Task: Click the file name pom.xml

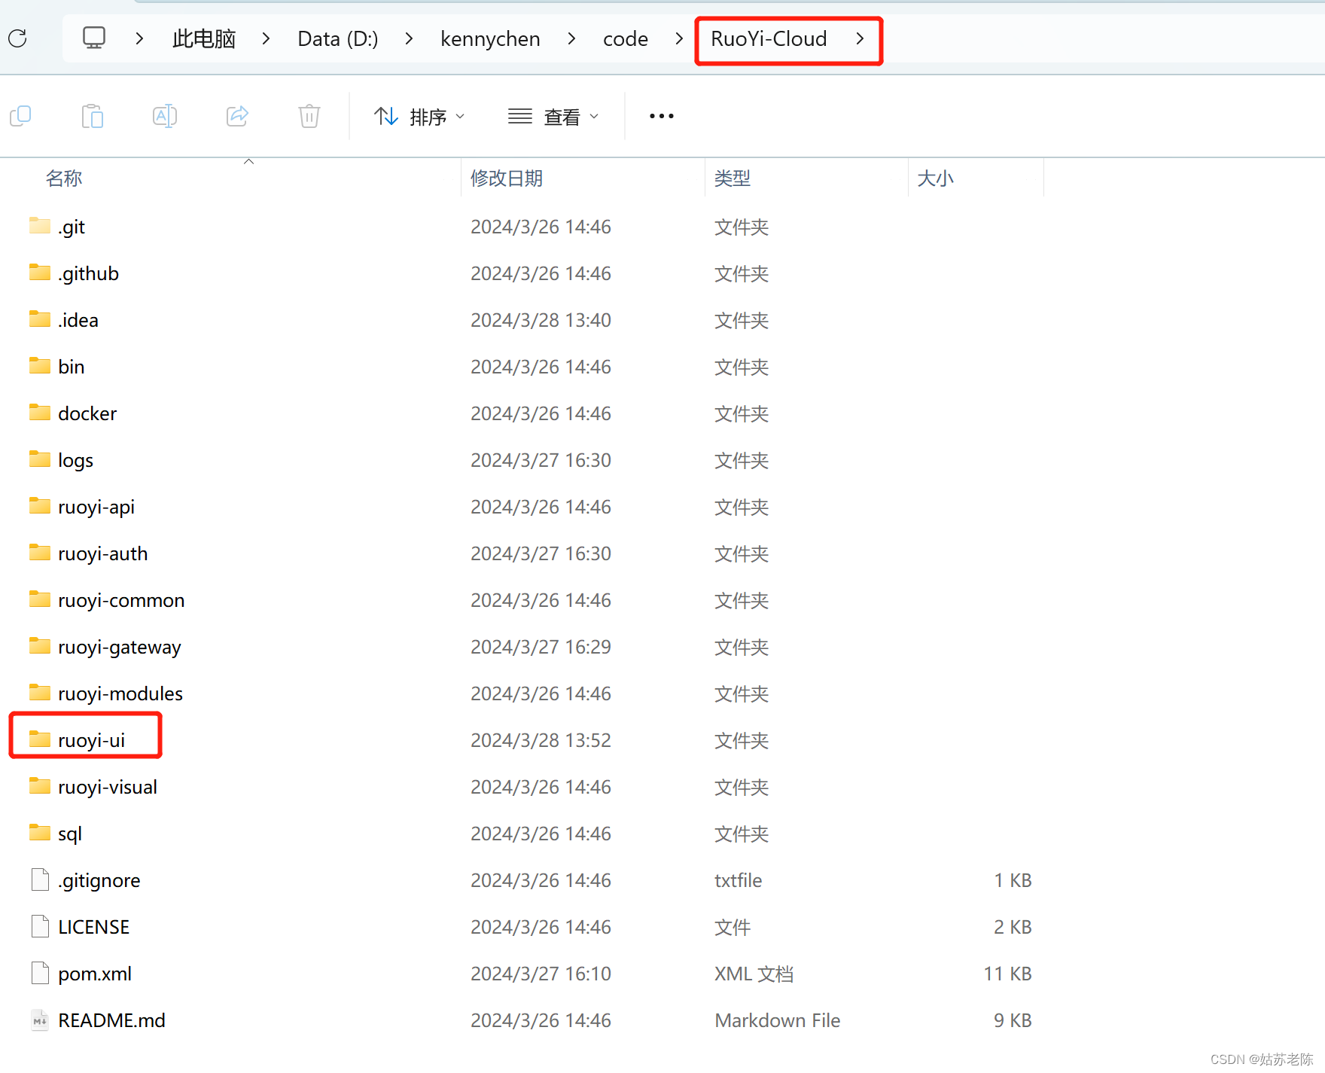Action: point(95,974)
